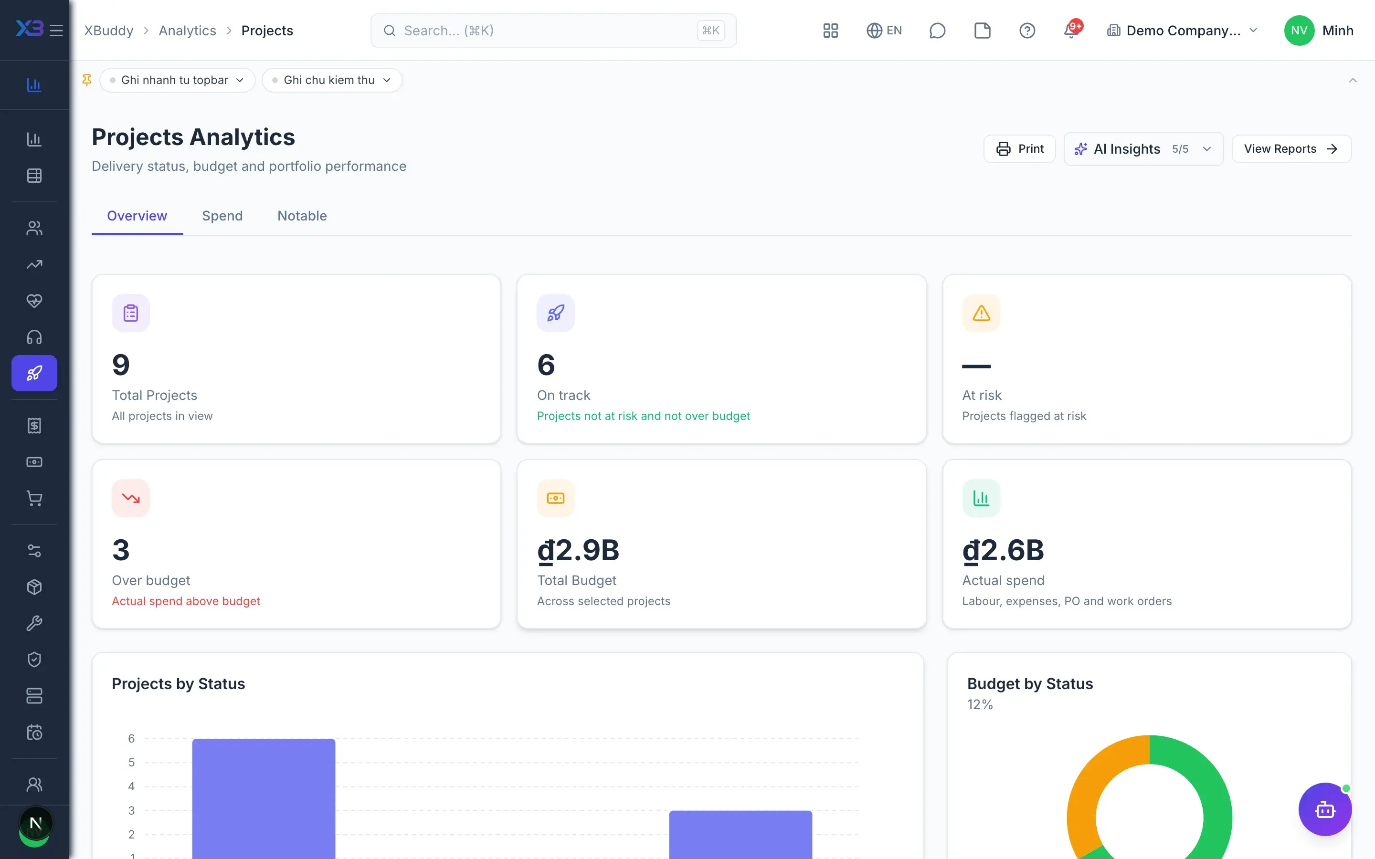This screenshot has height=859, width=1375.
Task: Open the table grid sidebar icon
Action: click(x=34, y=176)
